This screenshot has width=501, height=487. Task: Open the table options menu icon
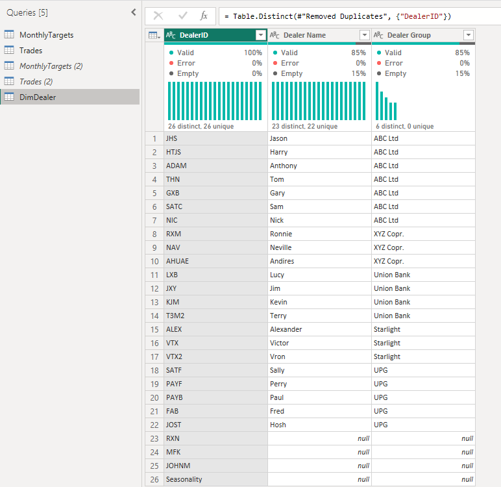[x=154, y=35]
